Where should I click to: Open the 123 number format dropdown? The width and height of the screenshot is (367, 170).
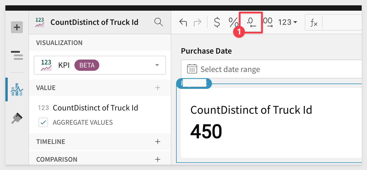[287, 22]
